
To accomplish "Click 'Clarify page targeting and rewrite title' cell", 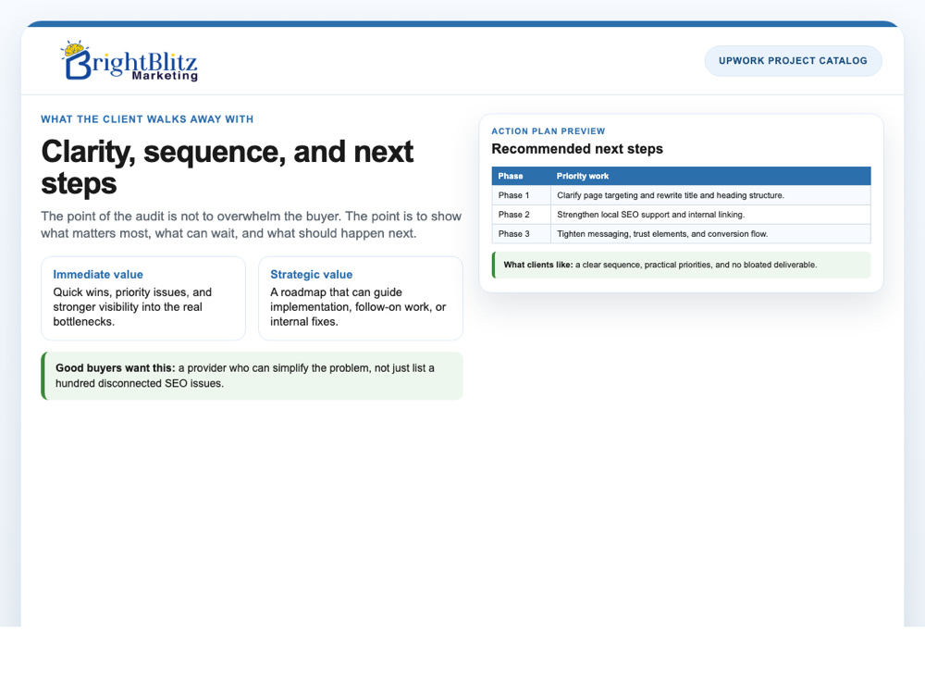I will pos(710,195).
